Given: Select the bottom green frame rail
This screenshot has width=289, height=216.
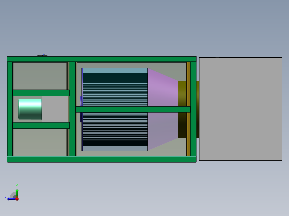Looking at the screenshot, I should click(102, 159).
